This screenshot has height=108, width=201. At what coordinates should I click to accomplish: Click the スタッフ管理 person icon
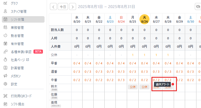tap(5, 11)
